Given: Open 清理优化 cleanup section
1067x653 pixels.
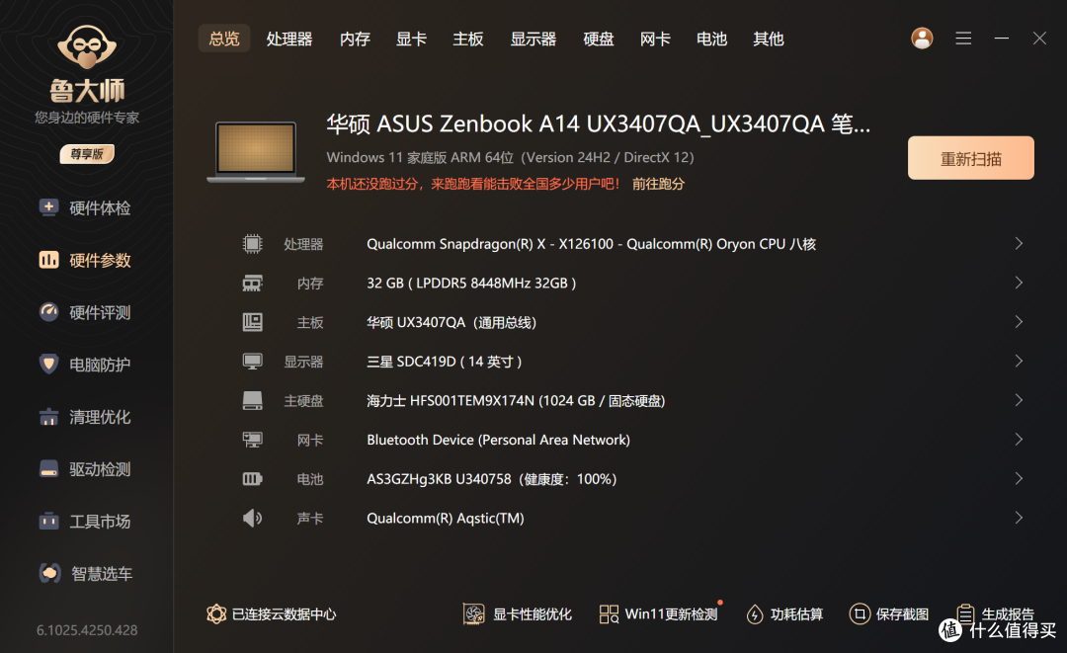Looking at the screenshot, I should [x=85, y=417].
